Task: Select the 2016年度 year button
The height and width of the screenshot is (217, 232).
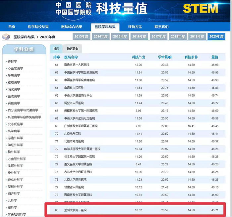Action: (139, 36)
